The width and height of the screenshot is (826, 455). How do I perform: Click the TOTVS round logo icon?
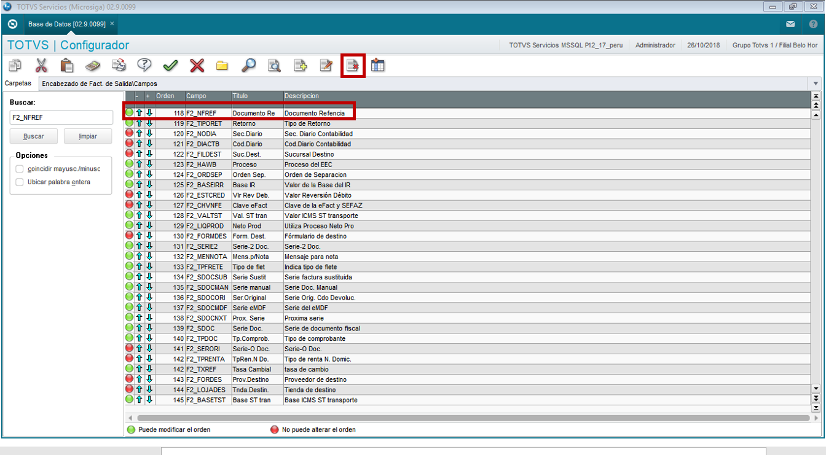[x=12, y=25]
